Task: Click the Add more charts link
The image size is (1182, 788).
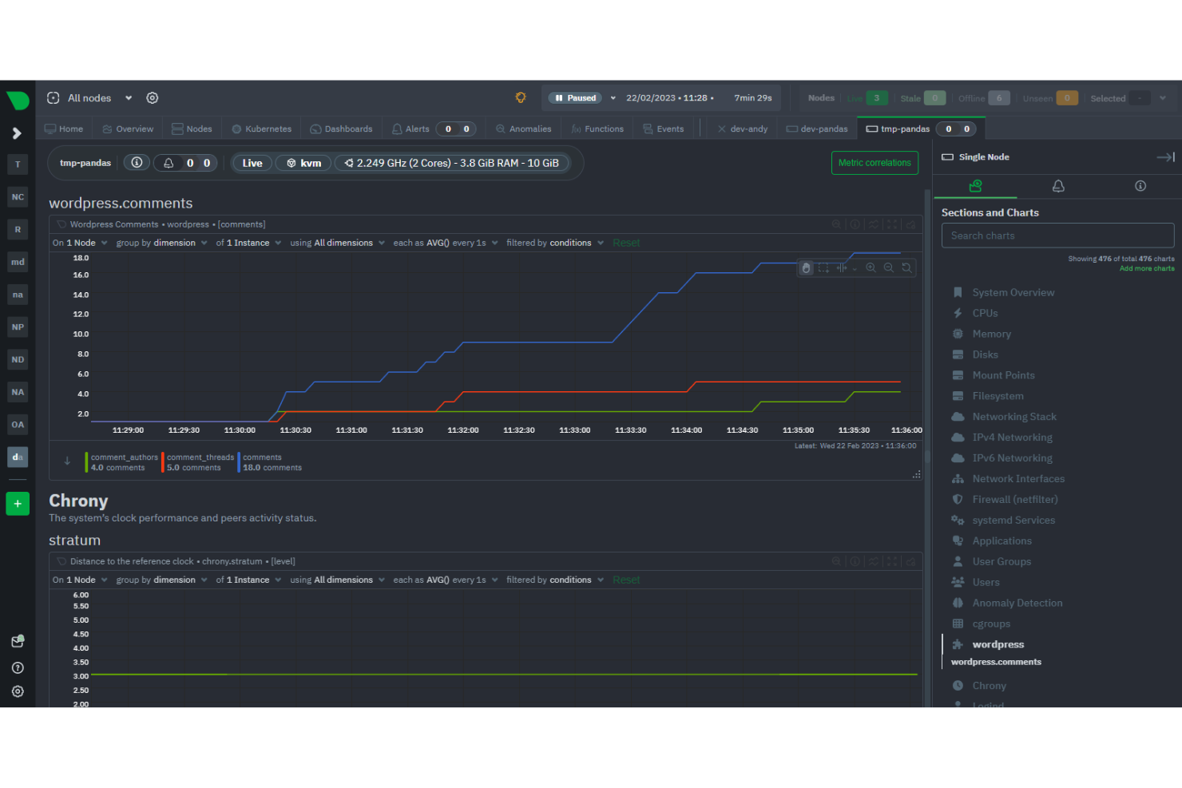Action: [1146, 268]
